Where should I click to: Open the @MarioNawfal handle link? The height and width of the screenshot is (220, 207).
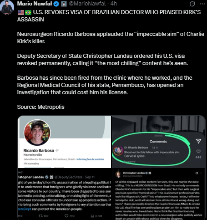tap(87, 4)
